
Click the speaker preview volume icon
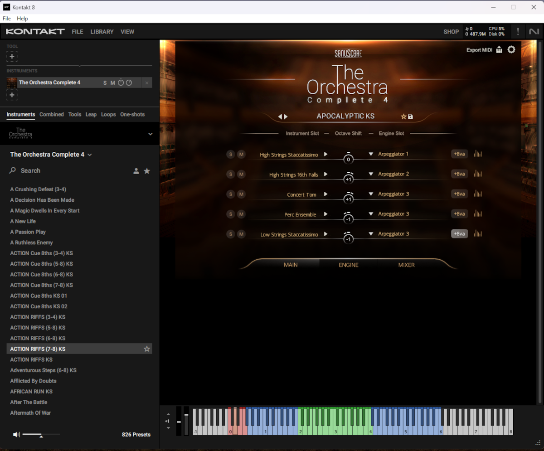(16, 435)
